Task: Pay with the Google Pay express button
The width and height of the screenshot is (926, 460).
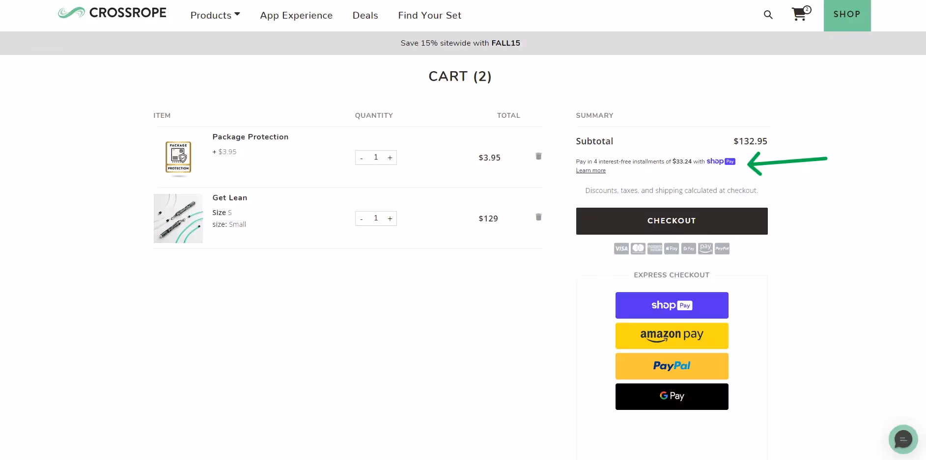Action: 672,397
